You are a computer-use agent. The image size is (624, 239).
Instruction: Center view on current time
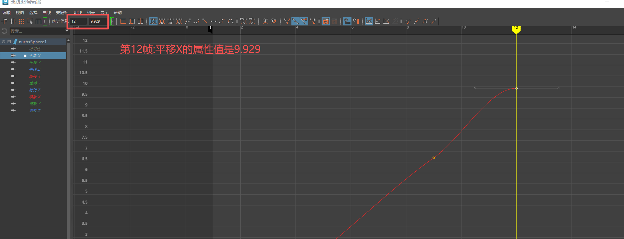click(140, 21)
